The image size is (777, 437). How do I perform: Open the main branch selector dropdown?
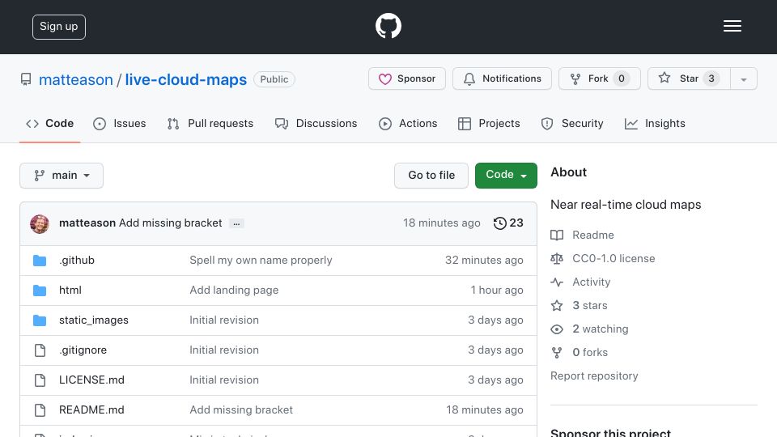tap(62, 176)
